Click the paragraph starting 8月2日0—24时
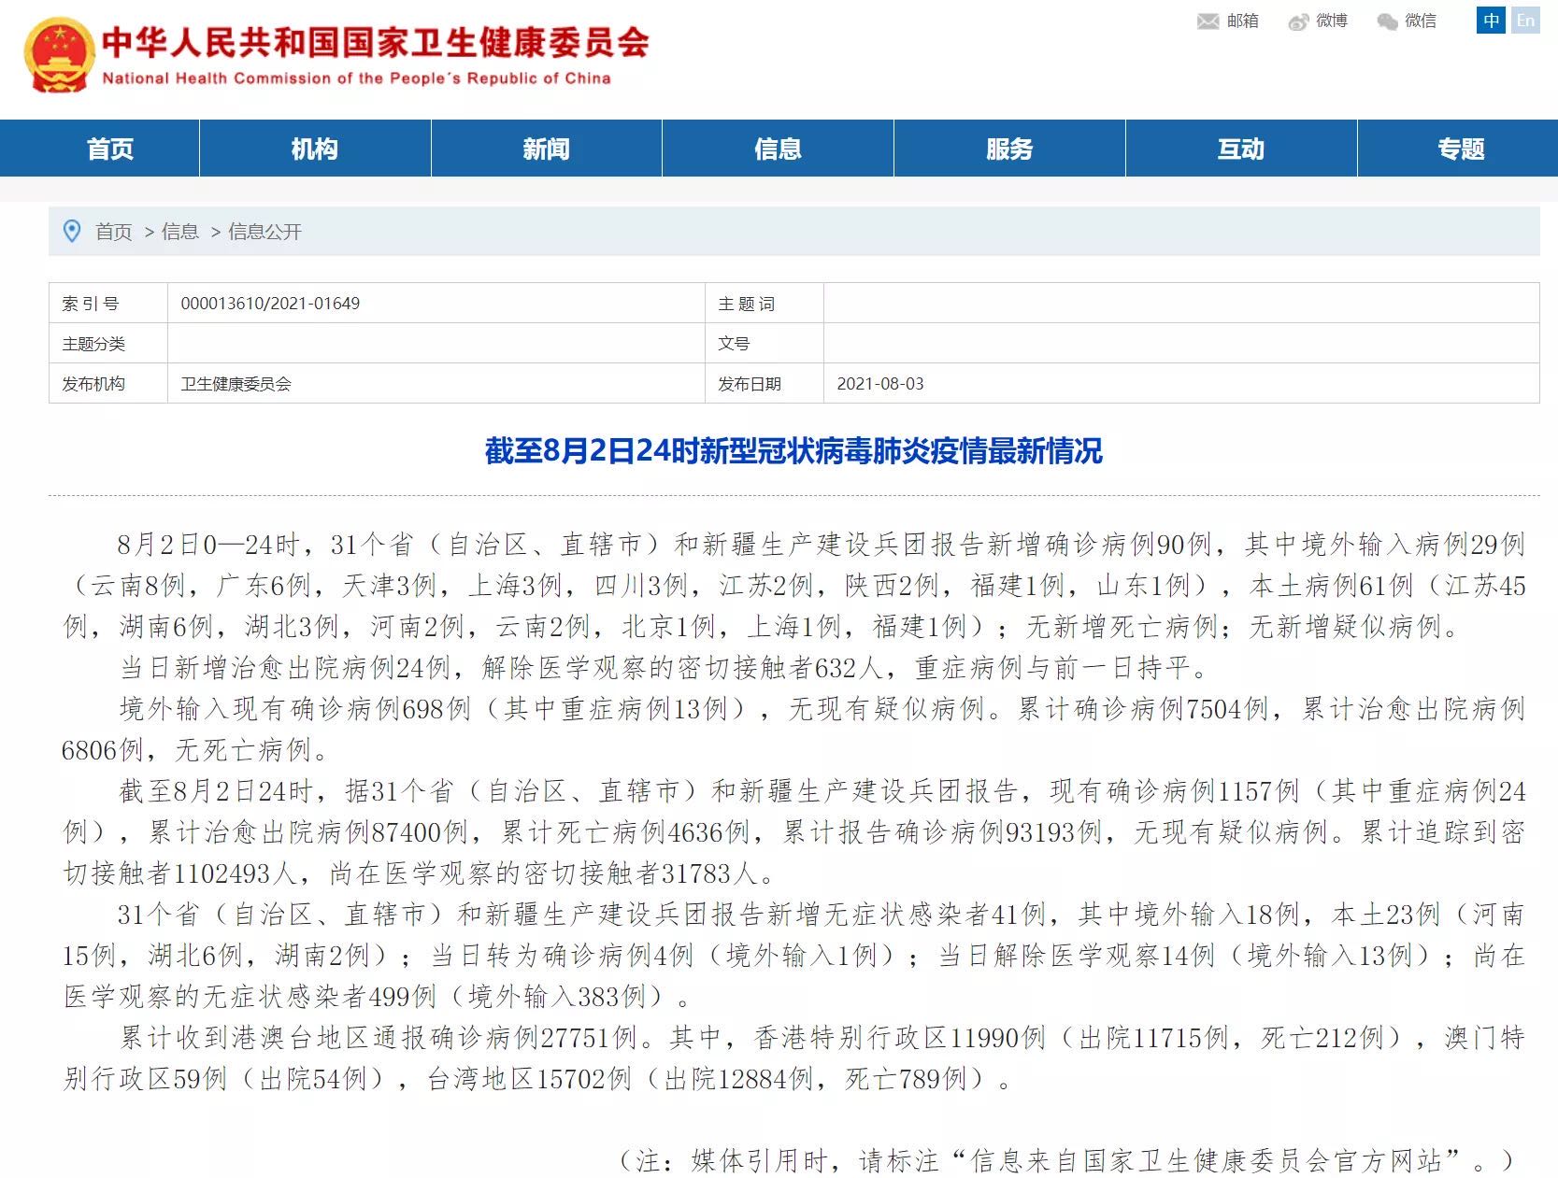This screenshot has width=1558, height=1178. tap(793, 585)
